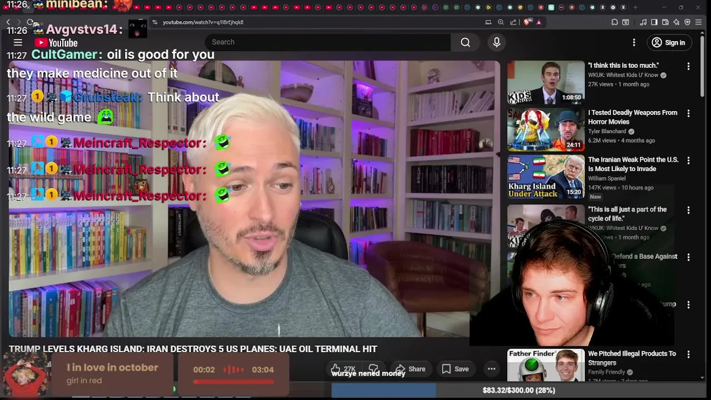Viewport: 711px width, 400px height.
Task: Click channel name Tyler Blanchard
Action: [x=607, y=132]
